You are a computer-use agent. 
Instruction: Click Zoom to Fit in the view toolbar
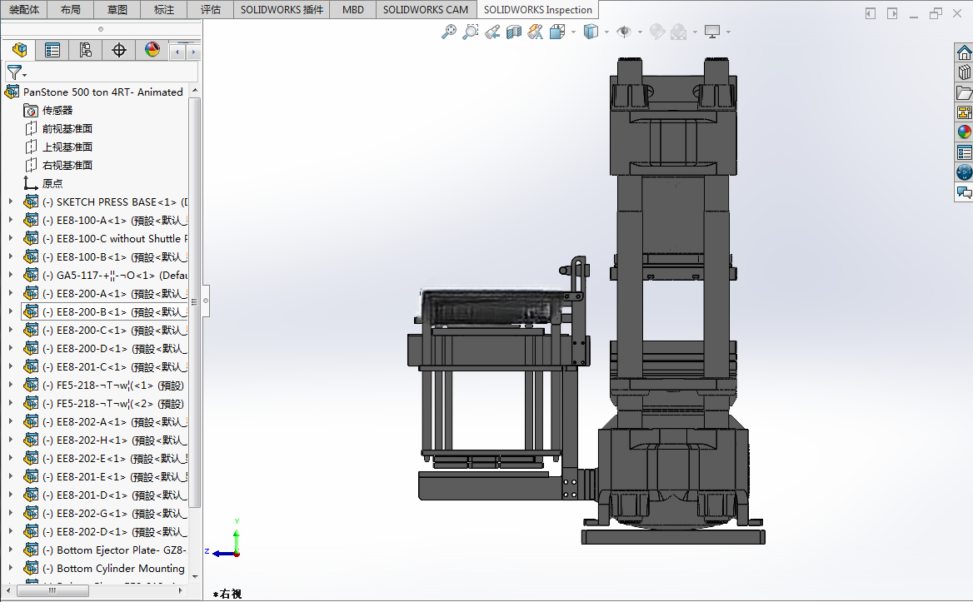(449, 32)
